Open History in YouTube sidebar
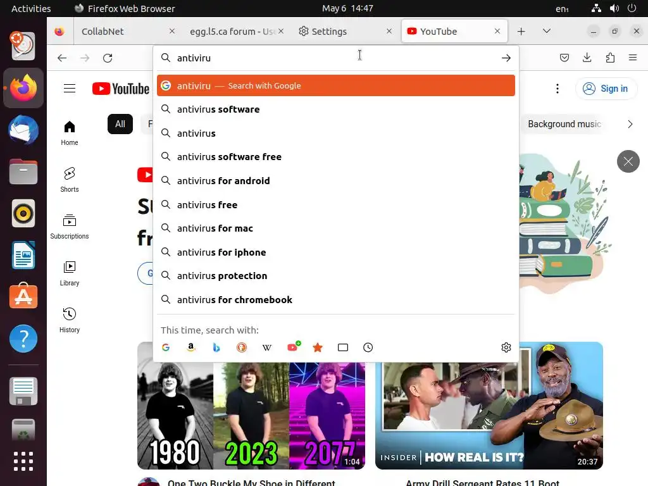Image resolution: width=648 pixels, height=486 pixels. (70, 320)
